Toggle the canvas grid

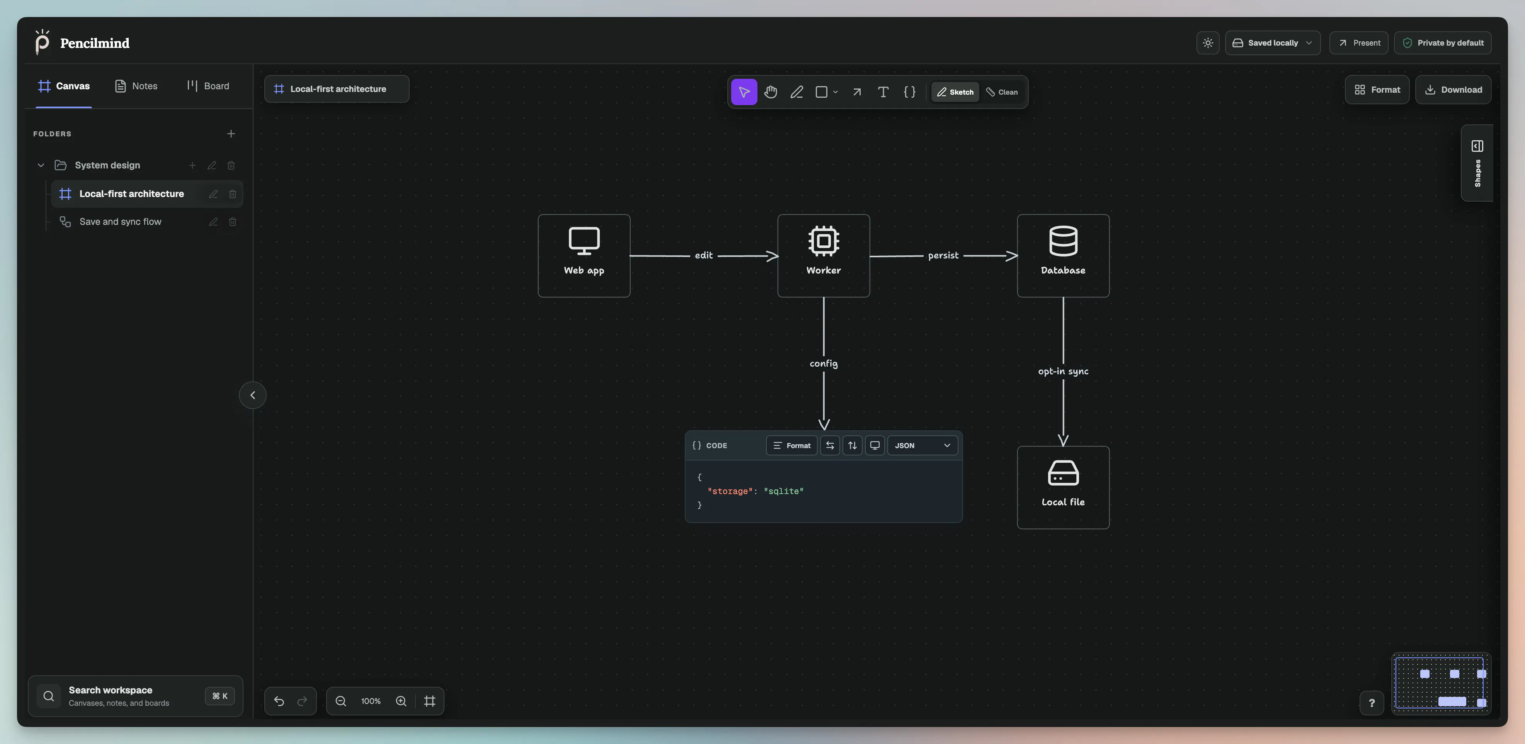[x=429, y=701]
